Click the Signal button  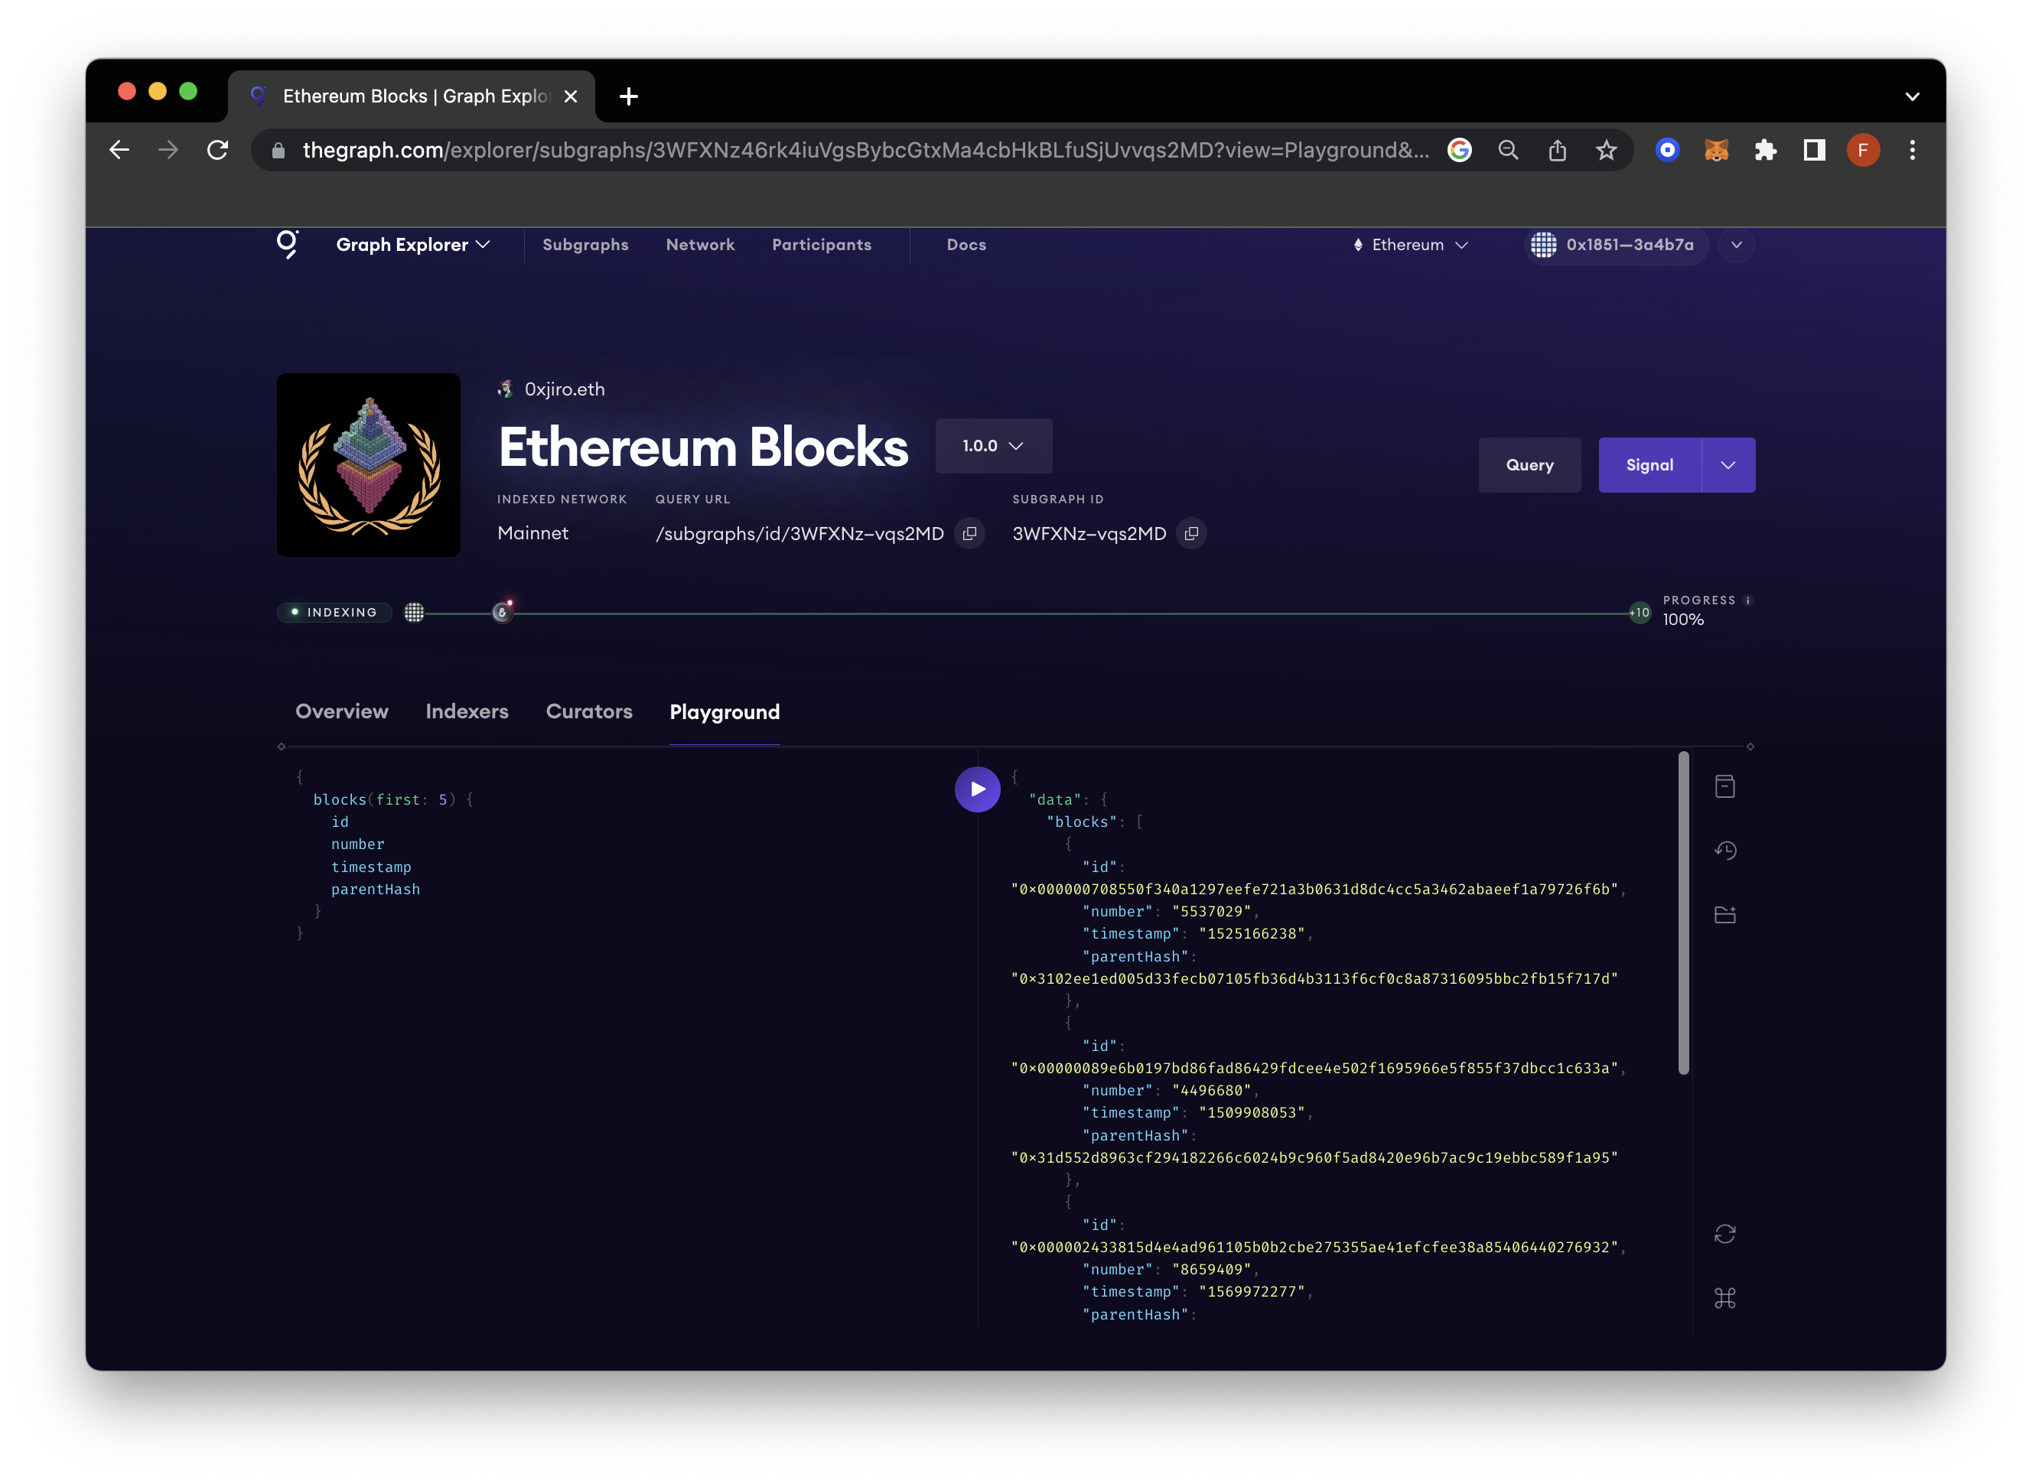tap(1649, 465)
